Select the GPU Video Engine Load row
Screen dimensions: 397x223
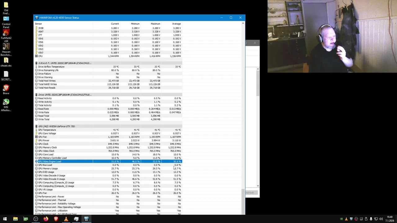108,161
